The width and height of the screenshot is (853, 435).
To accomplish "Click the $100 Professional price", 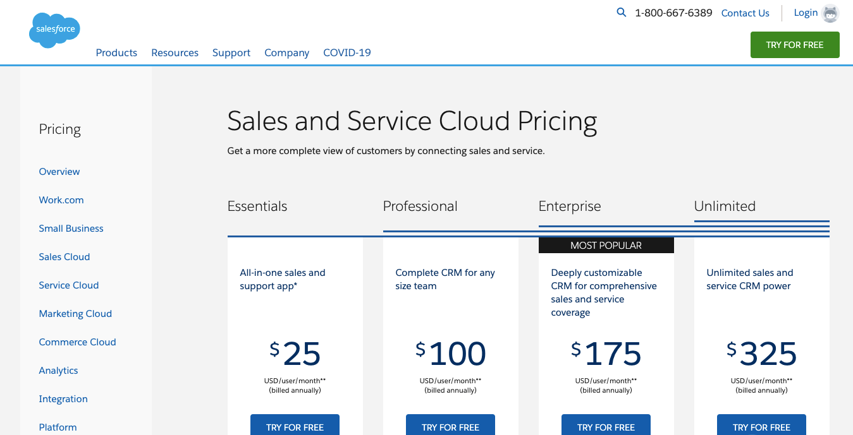I will pos(451,354).
